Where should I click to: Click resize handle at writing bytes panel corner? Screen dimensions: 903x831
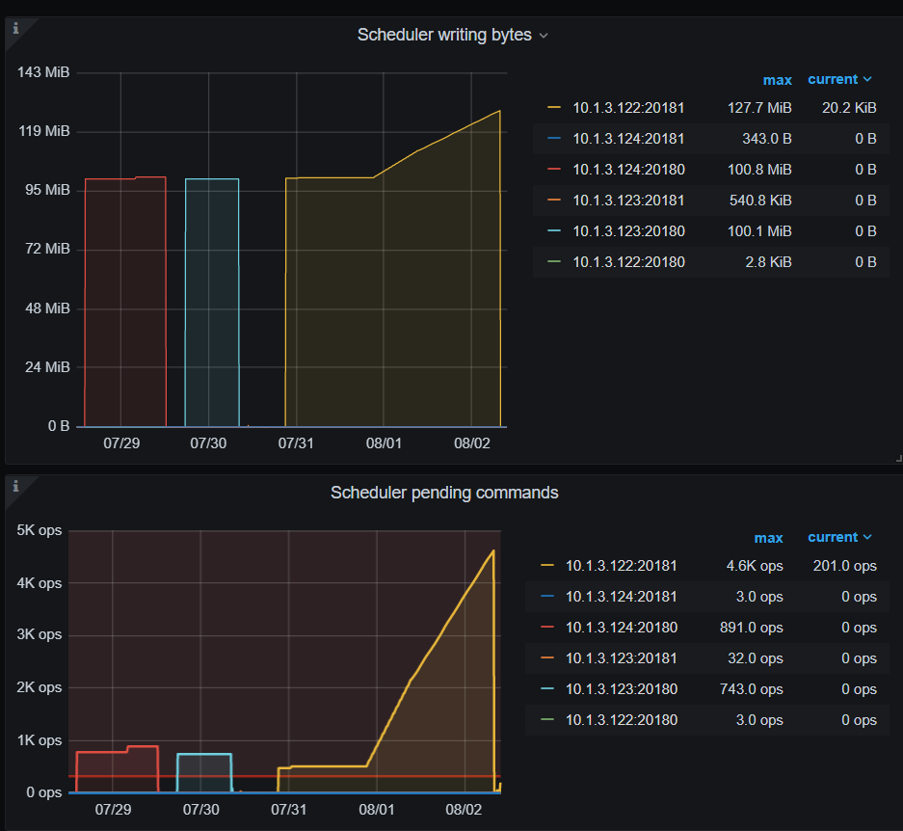[x=896, y=459]
